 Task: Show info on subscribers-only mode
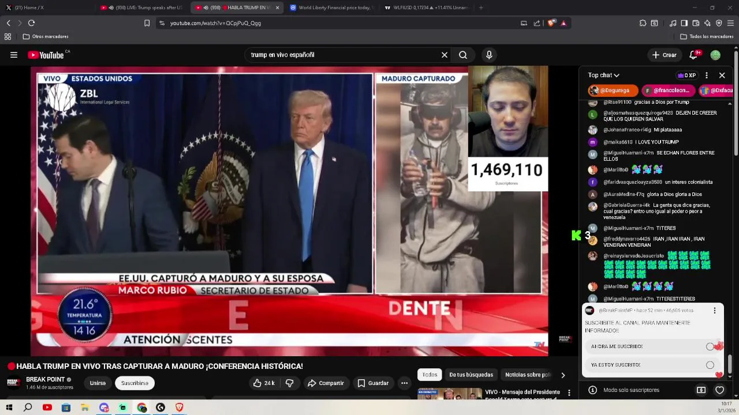tap(592, 390)
